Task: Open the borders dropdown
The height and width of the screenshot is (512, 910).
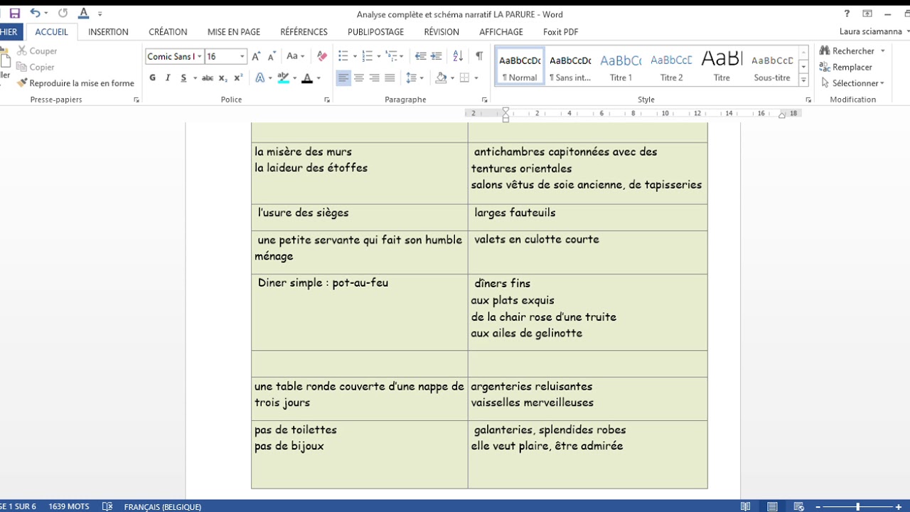Action: (476, 78)
